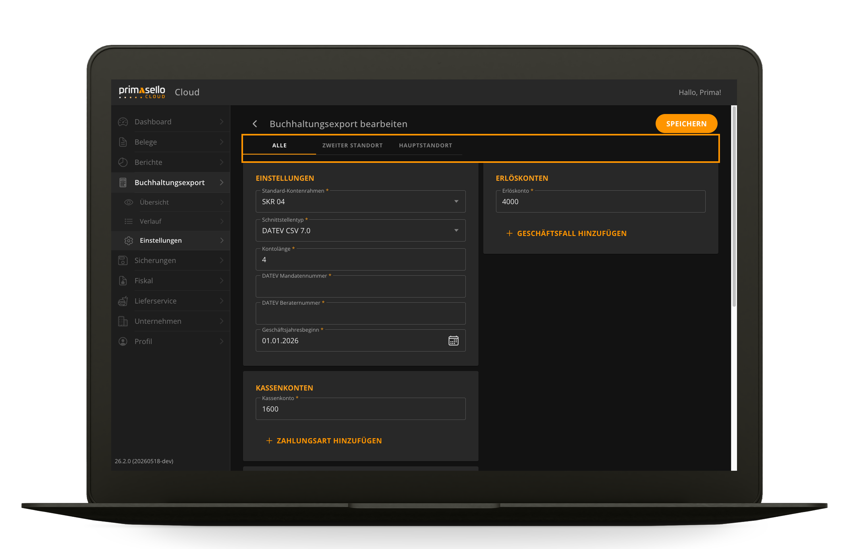
Task: Click the Kontolänge input field
Action: pos(361,259)
